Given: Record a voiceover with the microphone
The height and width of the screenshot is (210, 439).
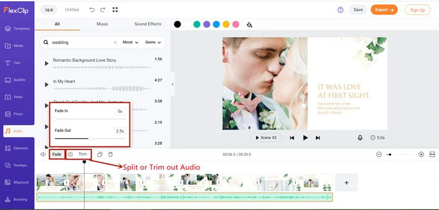Looking at the screenshot, I should pos(360,138).
